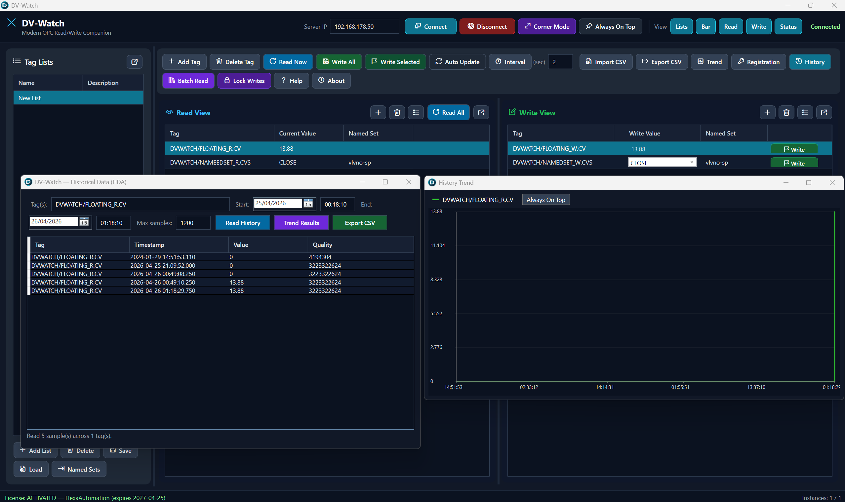Enable Auto Update
Viewport: 845px width, 502px height.
pos(457,62)
